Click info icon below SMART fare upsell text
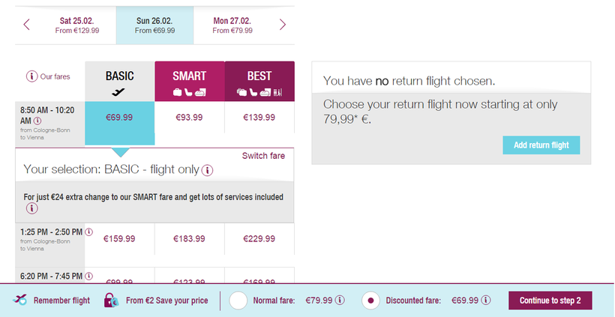 (x=31, y=208)
